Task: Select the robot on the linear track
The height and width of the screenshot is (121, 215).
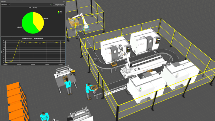Action: (128, 63)
